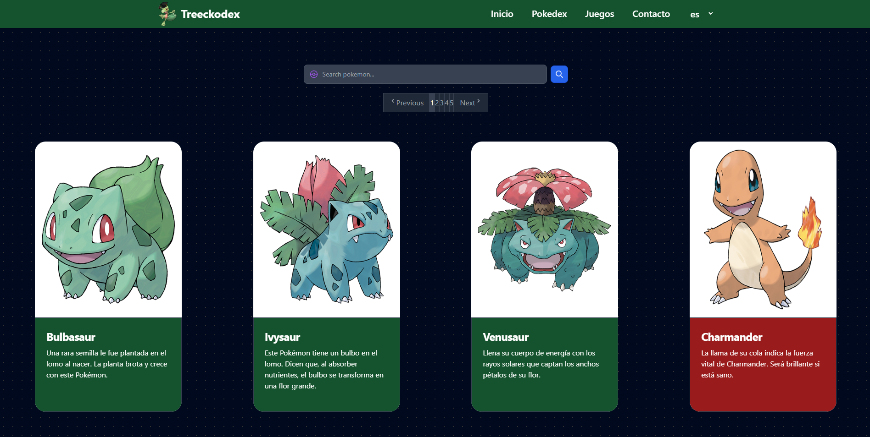
Task: Click the Treecko logo icon in header
Action: click(x=167, y=14)
